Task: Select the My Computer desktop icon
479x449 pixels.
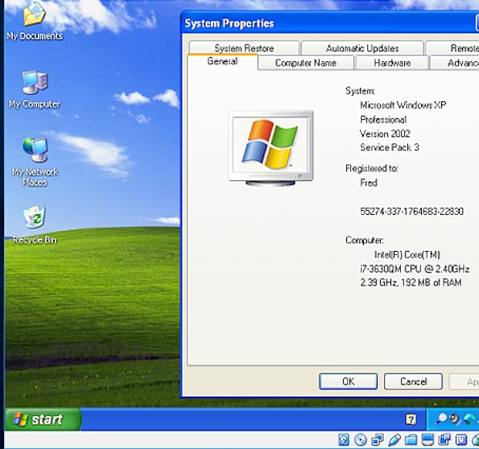Action: pos(35,89)
